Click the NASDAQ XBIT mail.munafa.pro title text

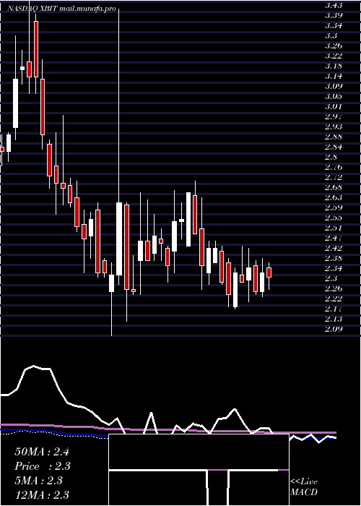click(61, 9)
